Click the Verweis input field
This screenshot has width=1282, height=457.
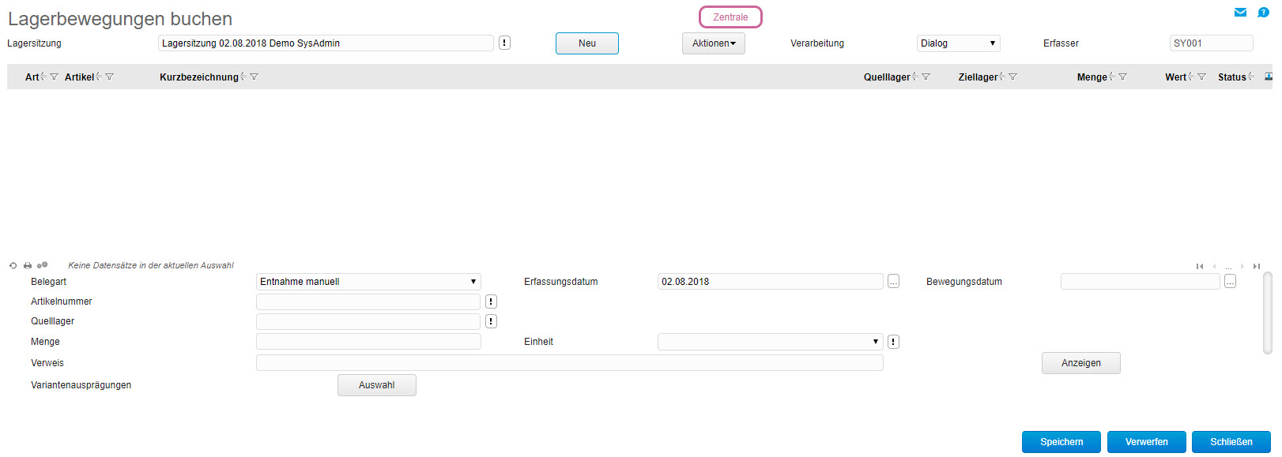pos(569,363)
